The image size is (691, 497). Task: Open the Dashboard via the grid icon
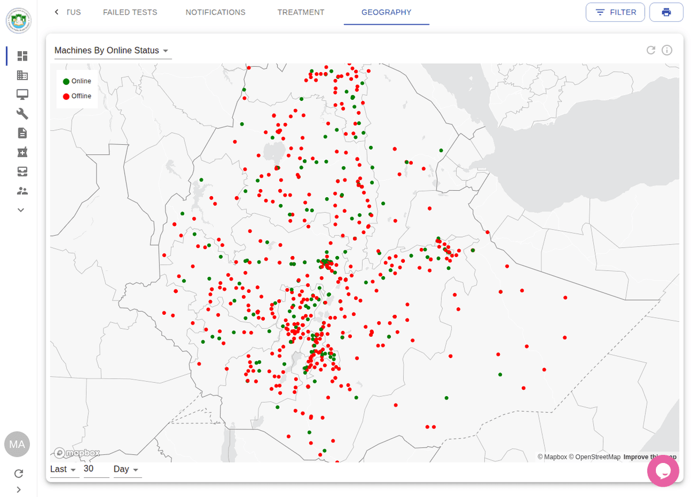22,56
